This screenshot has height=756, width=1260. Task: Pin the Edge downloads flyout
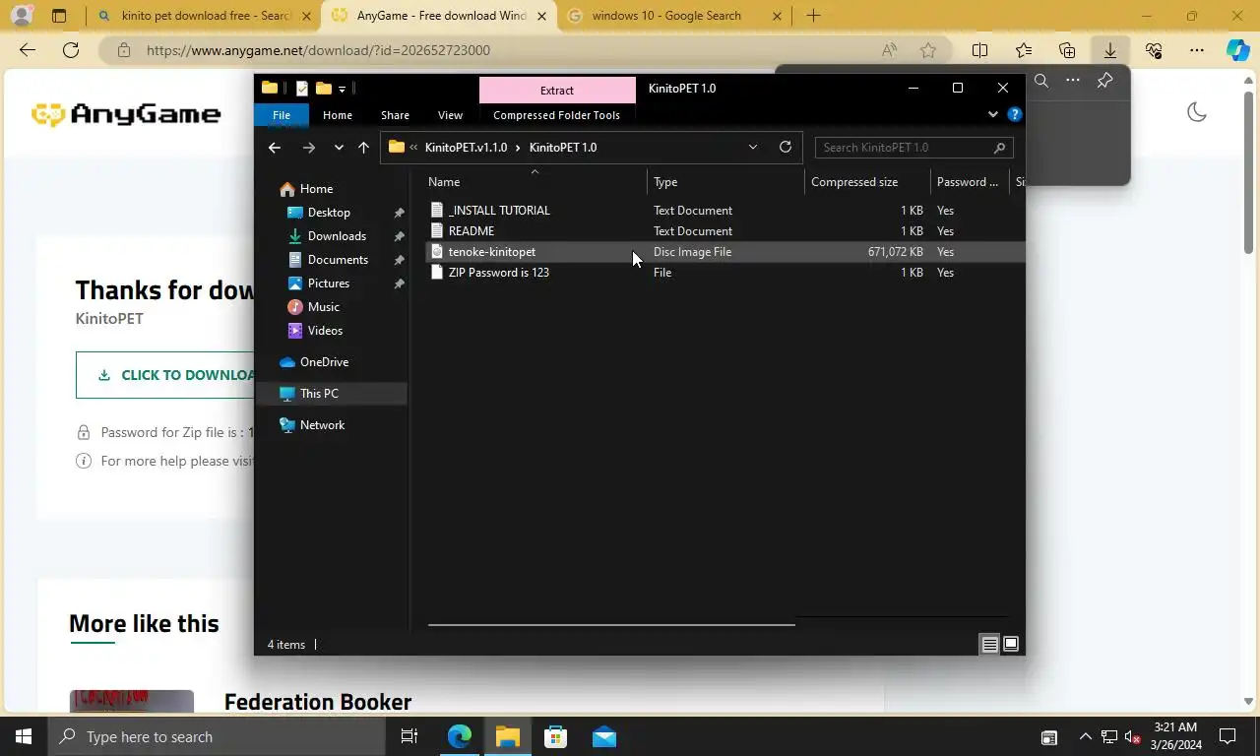(1104, 81)
